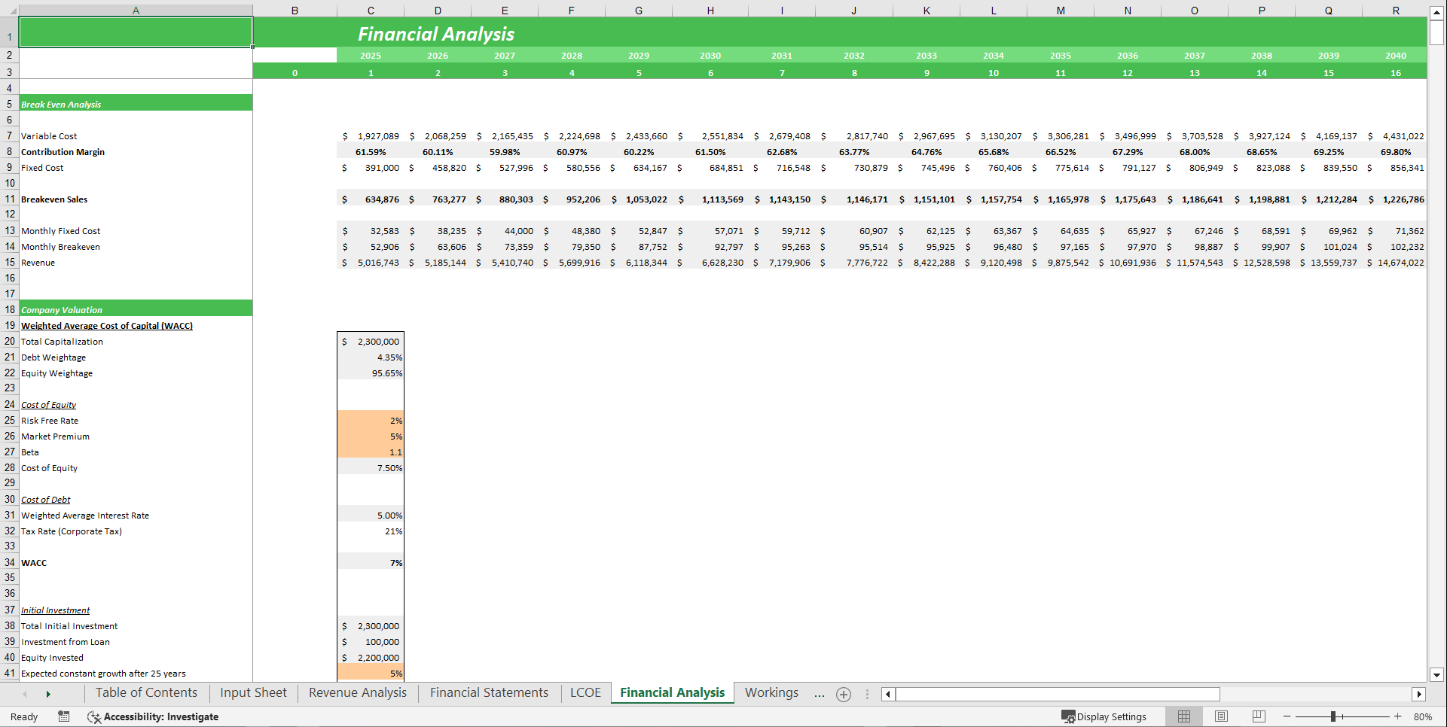Screen dimensions: 1447x727
Task: Expand the hidden sheets ellipsis list
Action: tap(820, 694)
